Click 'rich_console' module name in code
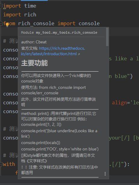This screenshot has height=185, width=139. click(36, 23)
